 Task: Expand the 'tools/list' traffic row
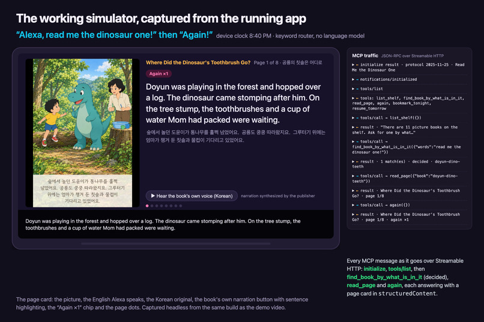click(408, 89)
